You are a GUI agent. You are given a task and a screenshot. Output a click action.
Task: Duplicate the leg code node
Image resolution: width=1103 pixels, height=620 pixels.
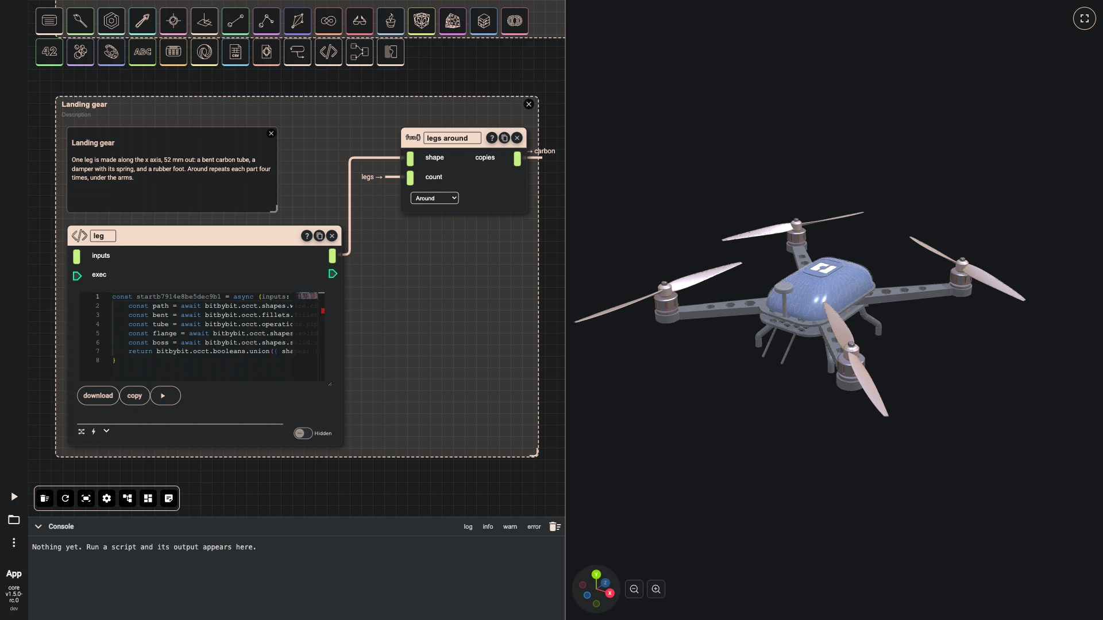[x=319, y=236]
